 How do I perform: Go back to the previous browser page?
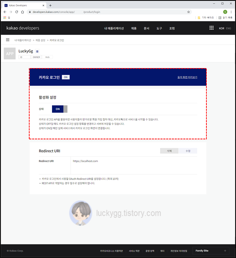coord(5,12)
